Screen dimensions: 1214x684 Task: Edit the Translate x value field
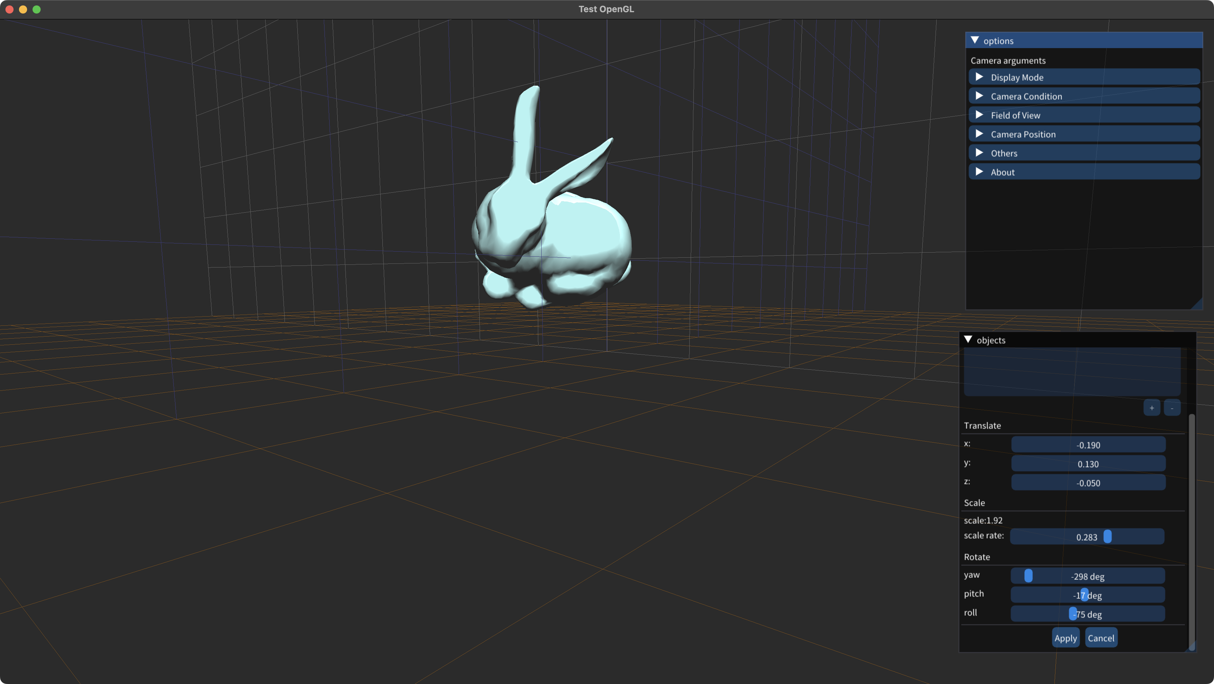click(1088, 445)
